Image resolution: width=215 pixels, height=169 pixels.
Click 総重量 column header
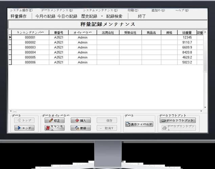pyautogui.click(x=187, y=32)
